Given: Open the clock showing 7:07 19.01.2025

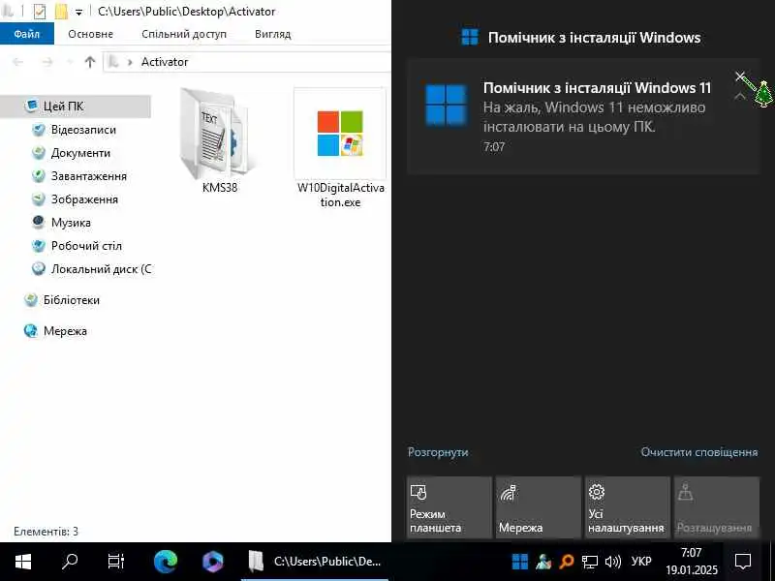Looking at the screenshot, I should (x=691, y=562).
